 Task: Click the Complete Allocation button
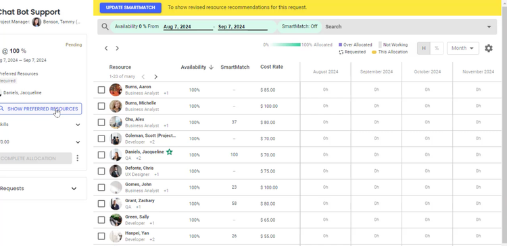[35, 158]
